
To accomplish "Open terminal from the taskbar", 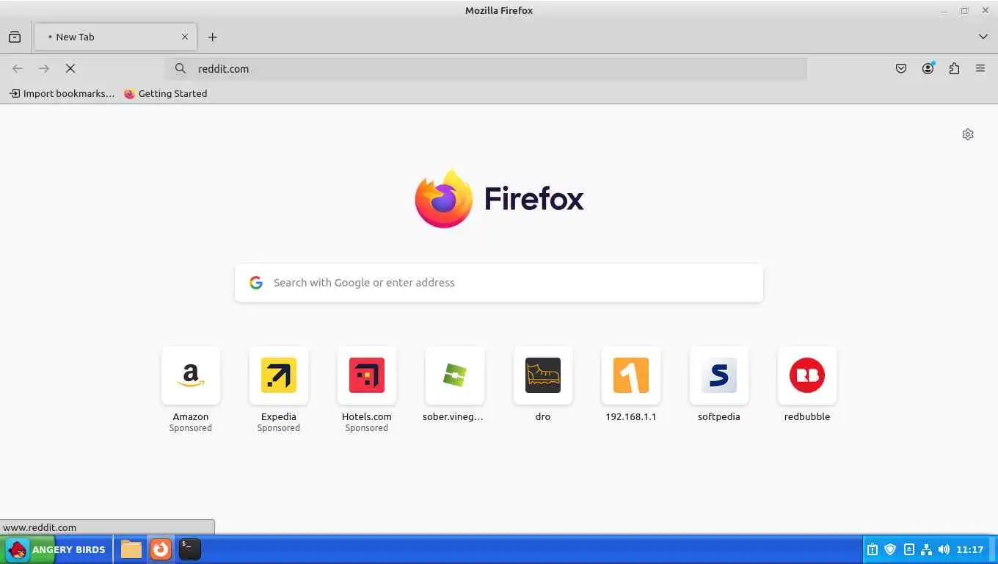I will tap(190, 549).
